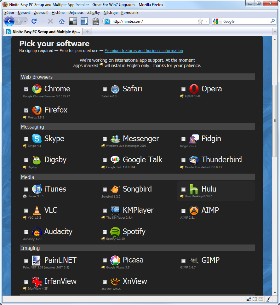Check the Skype checkbox
The image size is (280, 305).
point(26,139)
